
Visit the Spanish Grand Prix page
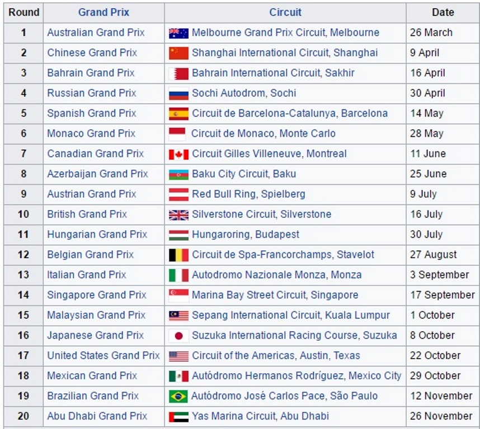pyautogui.click(x=92, y=113)
